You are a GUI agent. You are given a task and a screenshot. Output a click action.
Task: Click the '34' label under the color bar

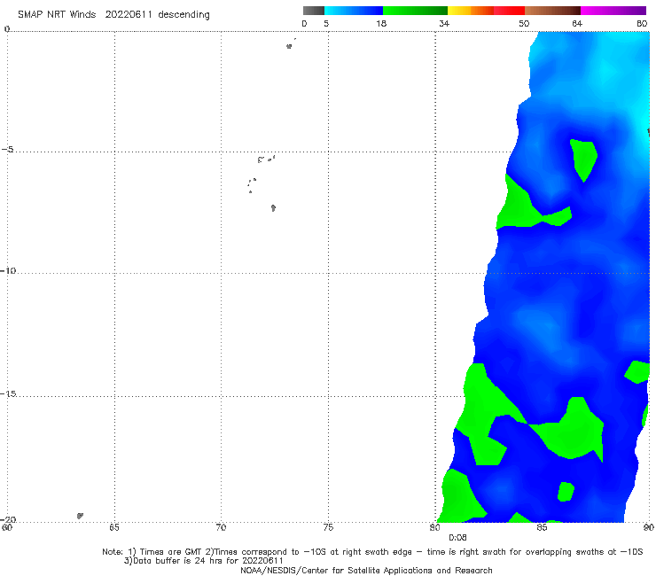(444, 24)
